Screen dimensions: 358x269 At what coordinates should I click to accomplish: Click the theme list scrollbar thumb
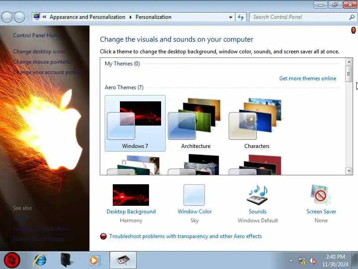349,74
